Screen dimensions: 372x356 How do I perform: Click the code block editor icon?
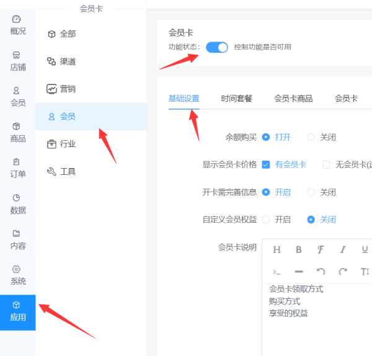point(277,272)
